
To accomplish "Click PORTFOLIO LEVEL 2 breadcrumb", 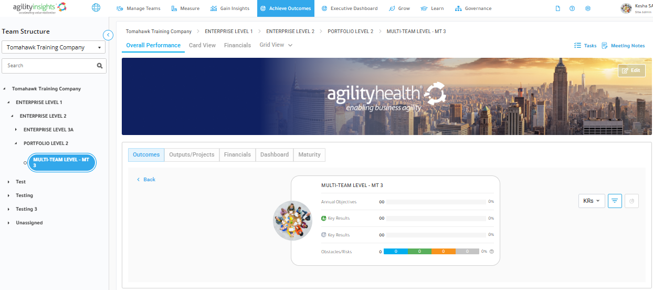I will 351,32.
